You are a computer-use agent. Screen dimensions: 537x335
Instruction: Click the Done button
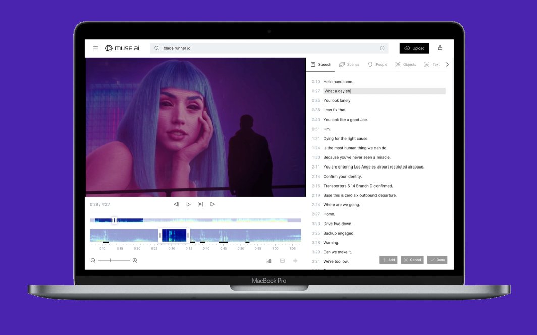tap(437, 260)
